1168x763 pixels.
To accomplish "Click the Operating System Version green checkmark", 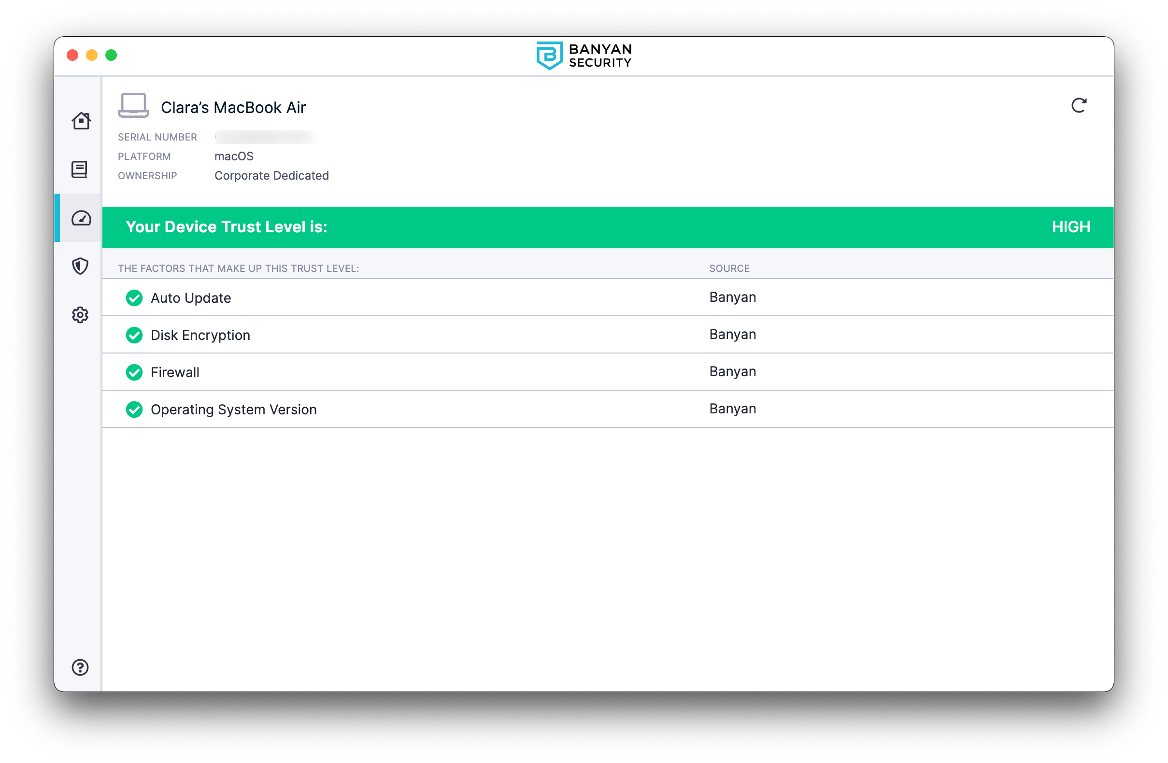I will tap(134, 409).
